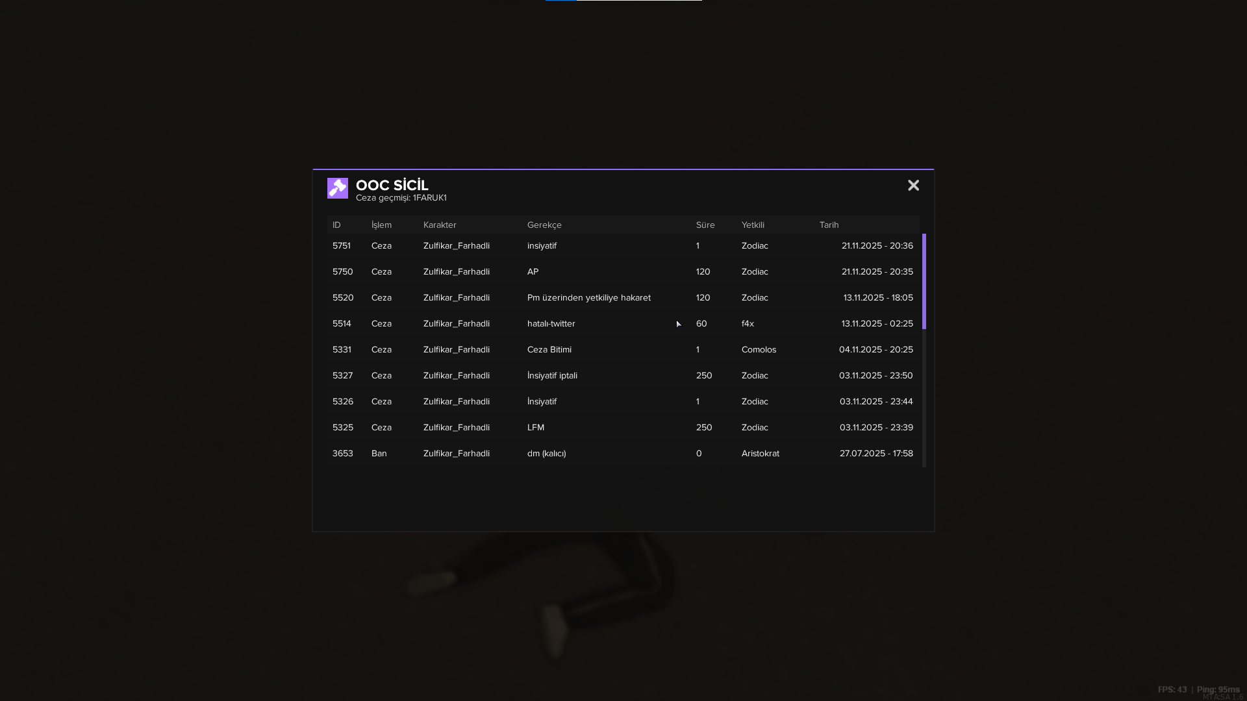Click the purple scrollbar thumb in the list
Image resolution: width=1247 pixels, height=701 pixels.
click(x=924, y=281)
